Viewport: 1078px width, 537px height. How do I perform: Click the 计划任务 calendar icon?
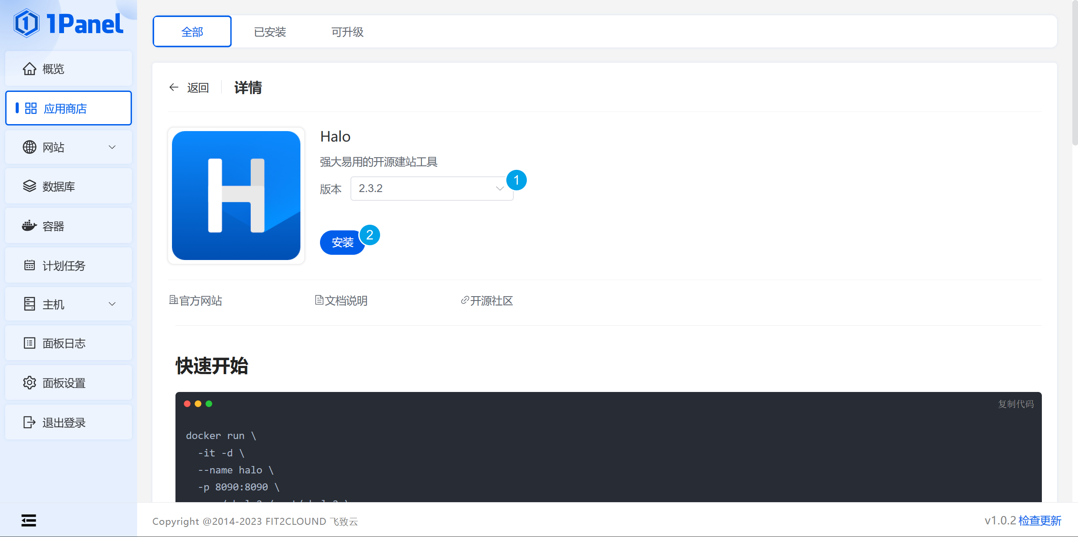point(30,265)
